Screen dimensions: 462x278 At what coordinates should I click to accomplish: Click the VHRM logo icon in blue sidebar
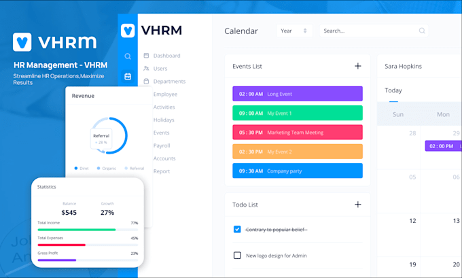click(128, 31)
